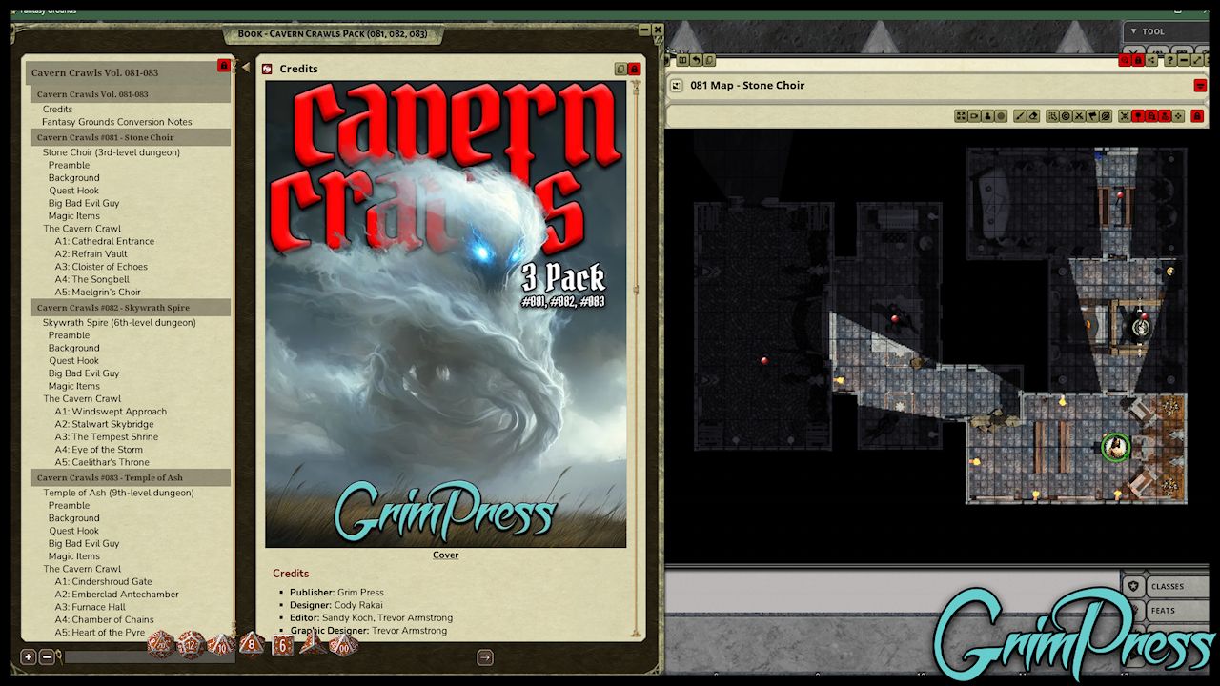The width and height of the screenshot is (1220, 686).
Task: Collapse the 'Cavern Crawls #081 - Stone Choir' section
Action: click(132, 137)
